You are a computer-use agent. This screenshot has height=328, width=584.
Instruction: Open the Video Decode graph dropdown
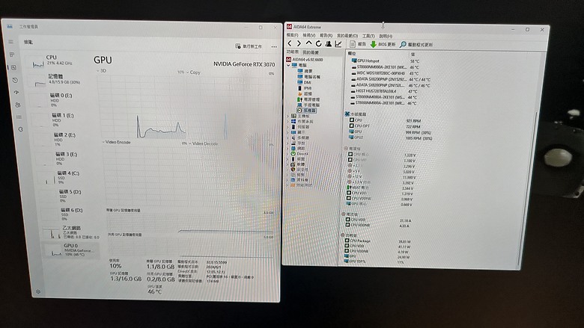click(x=204, y=143)
